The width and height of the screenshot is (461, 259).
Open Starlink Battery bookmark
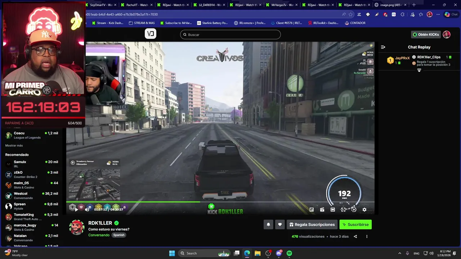point(212,23)
